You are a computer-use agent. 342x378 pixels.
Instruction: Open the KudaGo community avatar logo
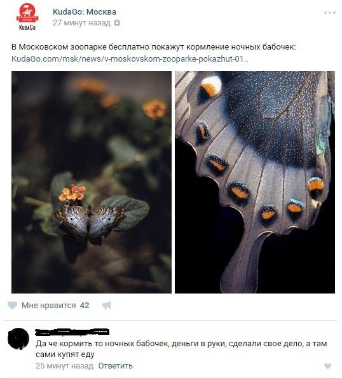[x=27, y=17]
